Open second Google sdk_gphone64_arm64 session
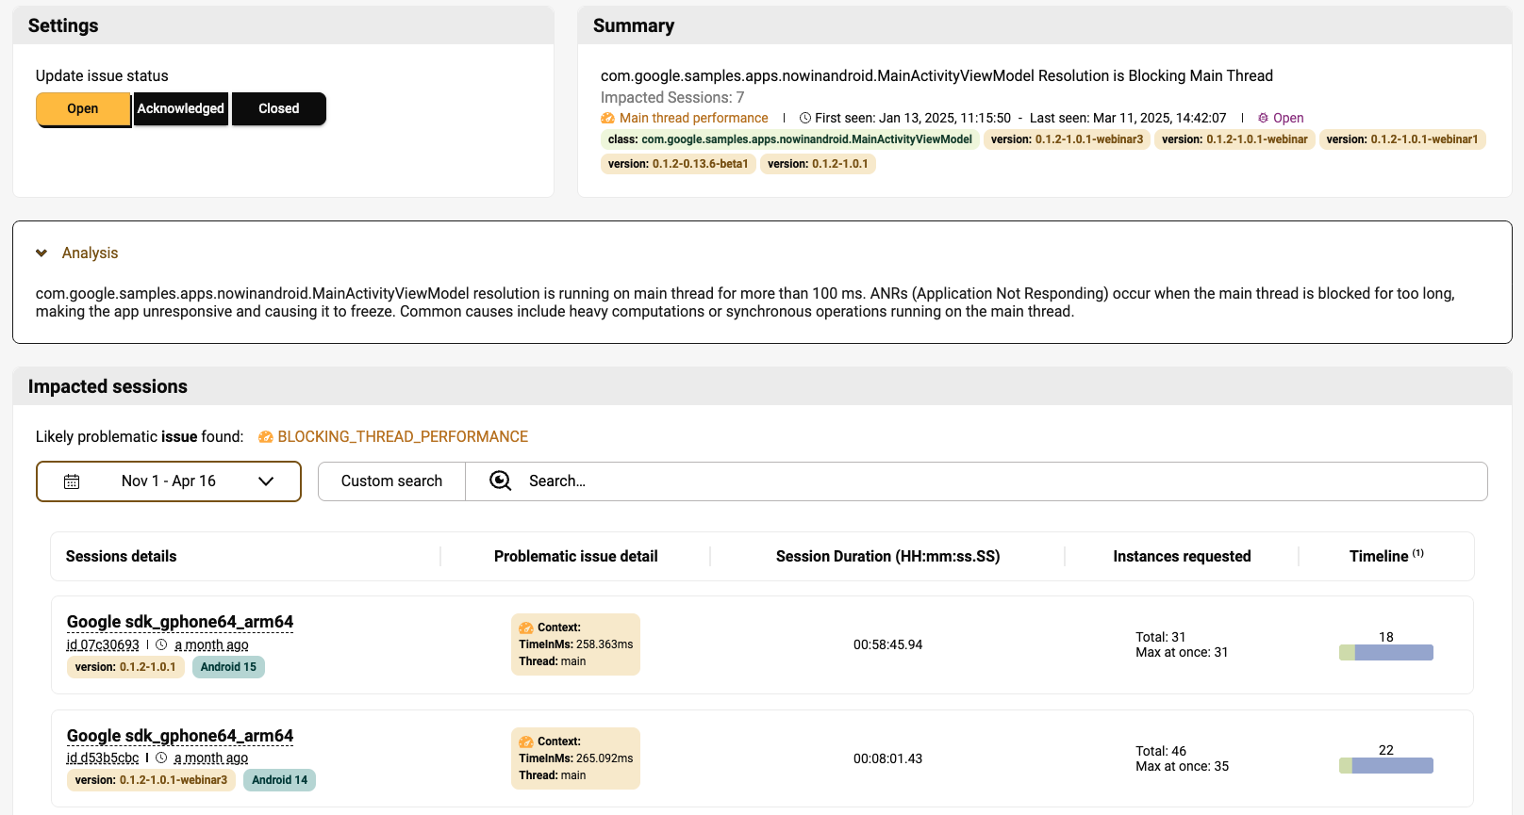The width and height of the screenshot is (1524, 815). [x=180, y=736]
